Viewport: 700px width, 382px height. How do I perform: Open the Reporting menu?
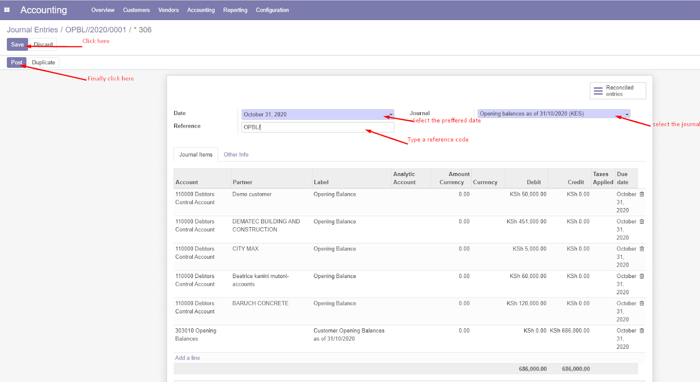235,10
